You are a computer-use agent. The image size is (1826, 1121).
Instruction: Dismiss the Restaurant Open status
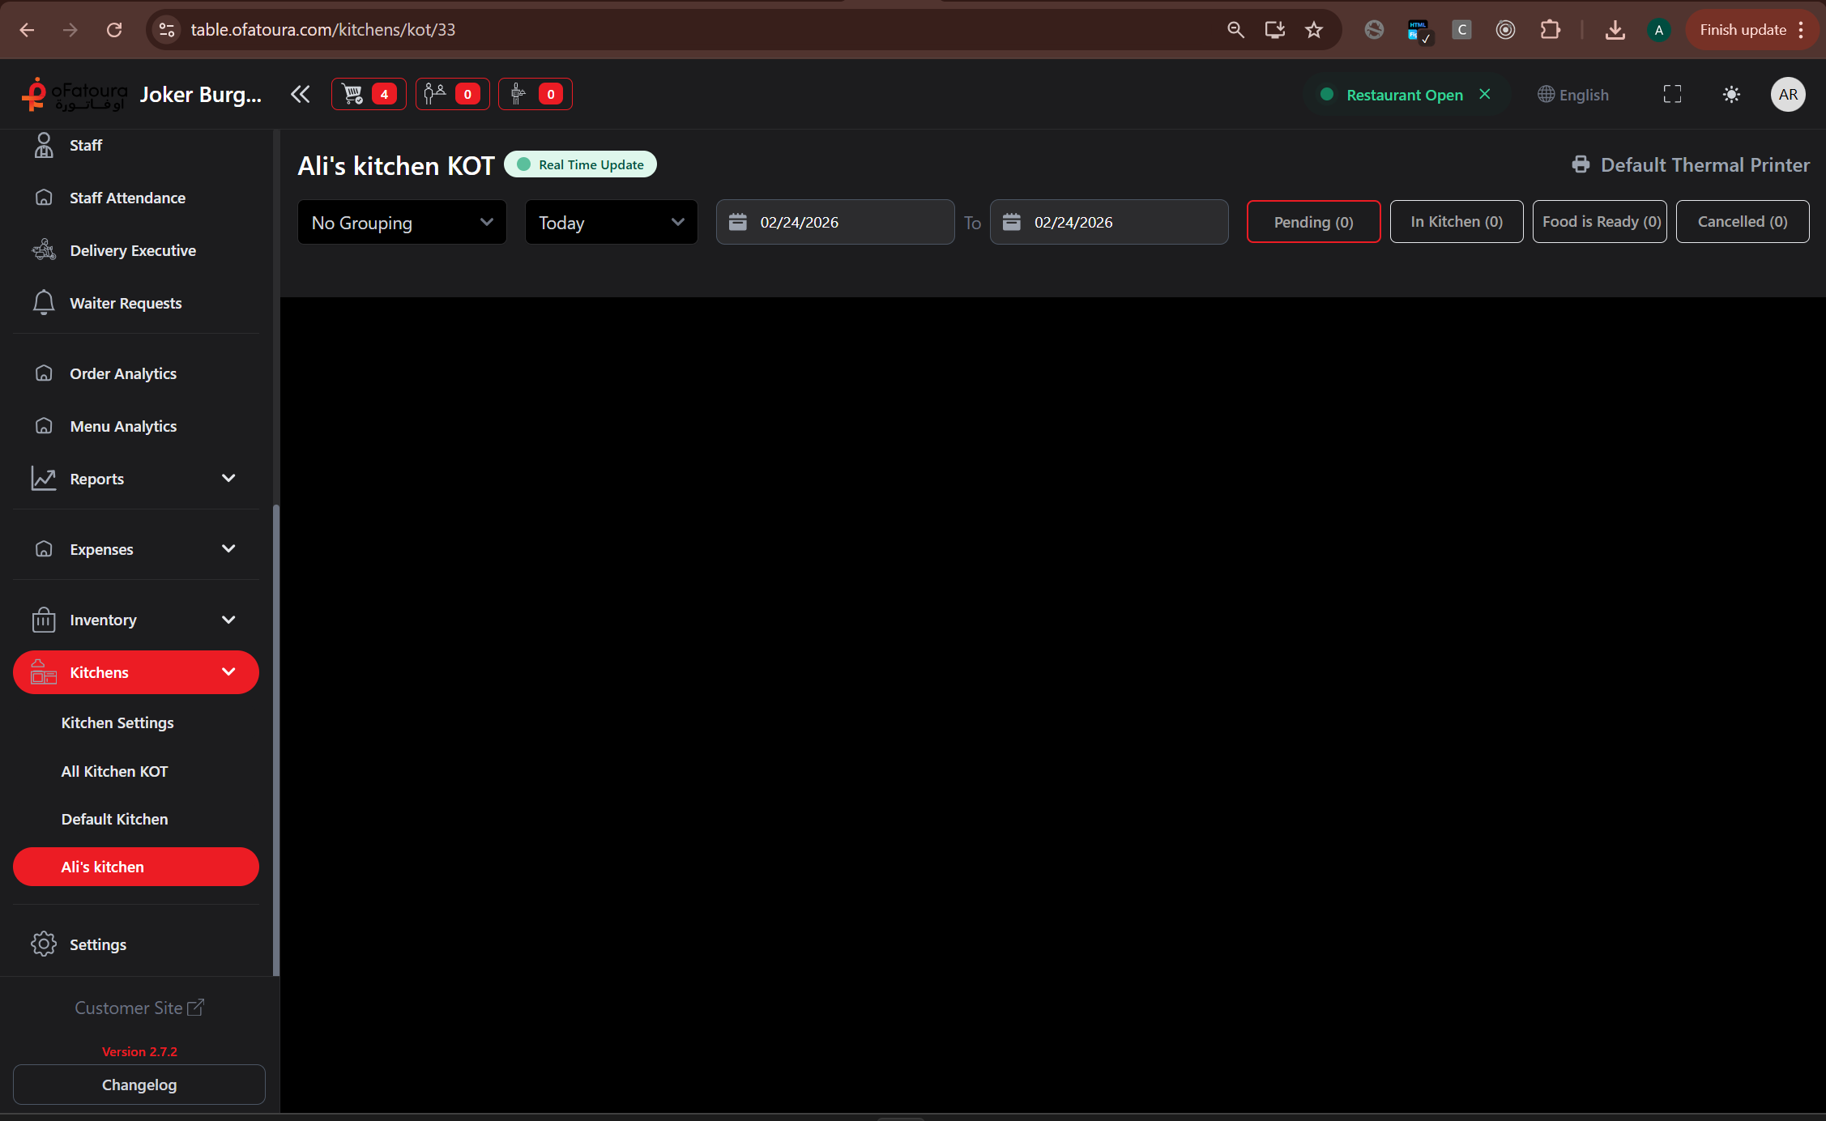pos(1485,94)
